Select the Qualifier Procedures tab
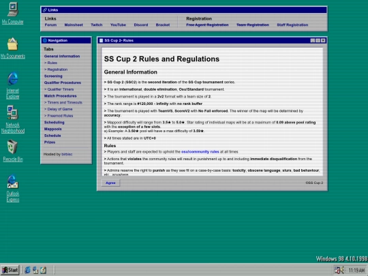This screenshot has height=276, width=368. pyautogui.click(x=63, y=82)
